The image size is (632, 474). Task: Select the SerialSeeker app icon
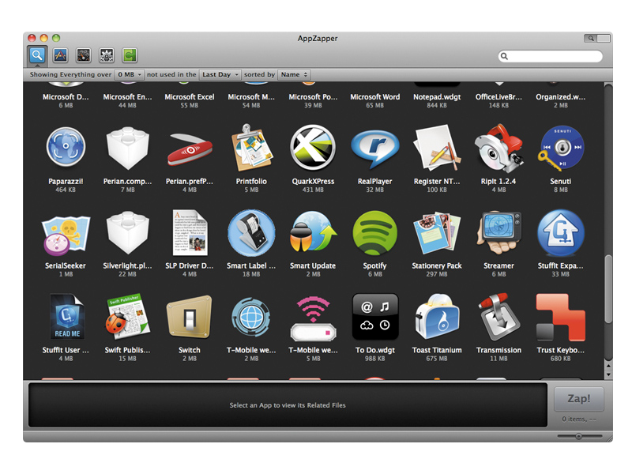tap(66, 235)
